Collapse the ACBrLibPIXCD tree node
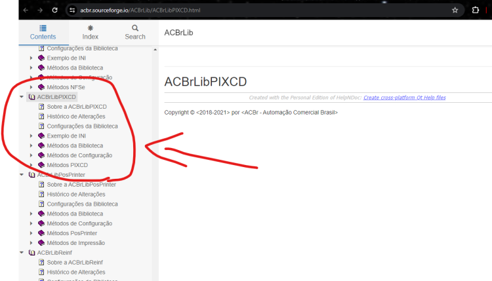The height and width of the screenshot is (281, 492). 22,97
